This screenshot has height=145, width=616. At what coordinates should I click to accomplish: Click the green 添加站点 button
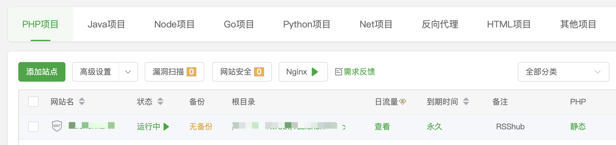(x=42, y=72)
